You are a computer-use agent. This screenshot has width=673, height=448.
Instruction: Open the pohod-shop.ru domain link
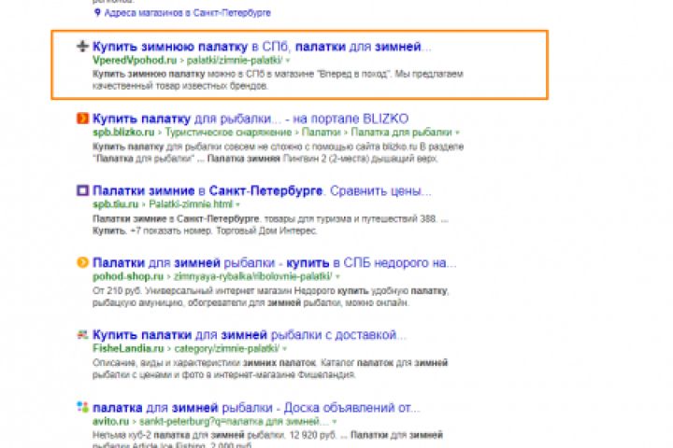point(128,276)
